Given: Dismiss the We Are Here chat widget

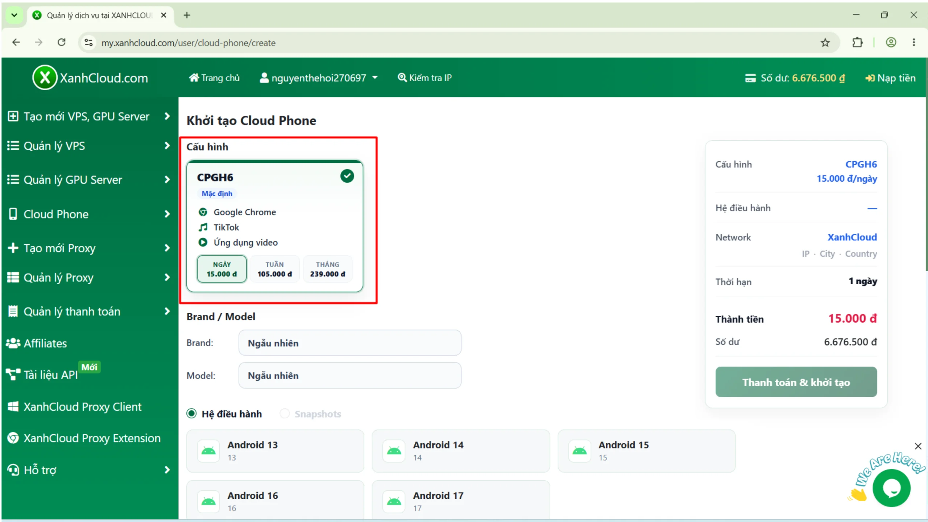Looking at the screenshot, I should (x=918, y=446).
